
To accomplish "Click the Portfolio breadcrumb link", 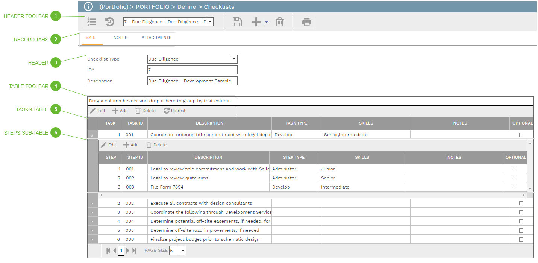I will click(114, 7).
